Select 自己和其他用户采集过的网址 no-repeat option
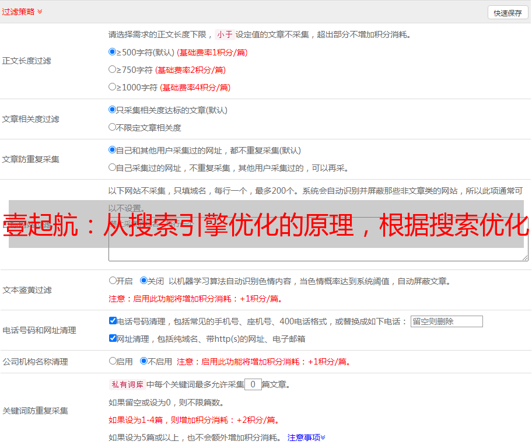The height and width of the screenshot is (448, 532). 112,150
